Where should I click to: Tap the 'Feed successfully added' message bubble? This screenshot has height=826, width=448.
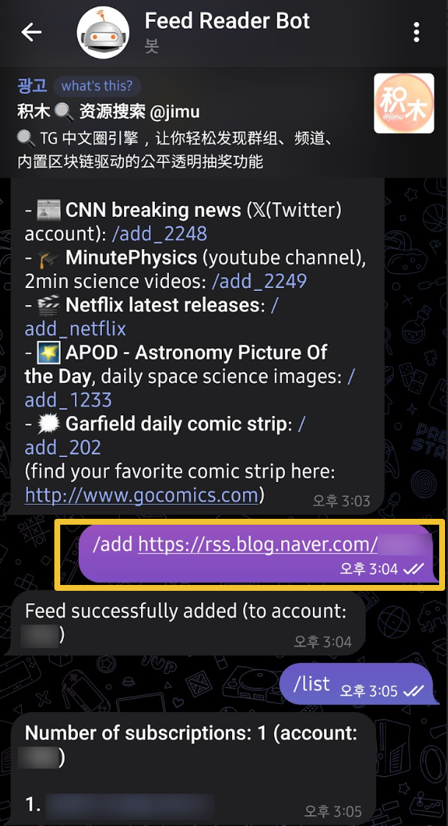tap(187, 623)
